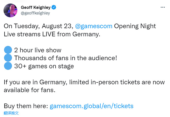Click the "翻译推文" translate tweet link
This screenshot has width=170, height=117.
(11, 113)
